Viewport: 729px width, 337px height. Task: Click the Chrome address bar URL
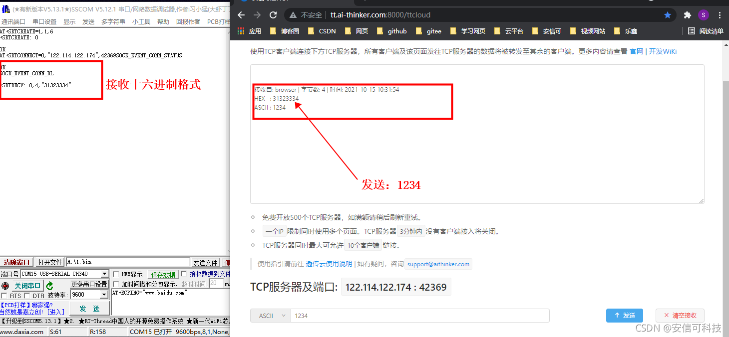pos(380,15)
